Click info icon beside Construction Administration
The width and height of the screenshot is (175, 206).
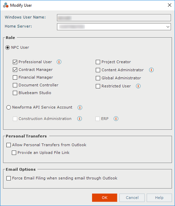click(80, 119)
